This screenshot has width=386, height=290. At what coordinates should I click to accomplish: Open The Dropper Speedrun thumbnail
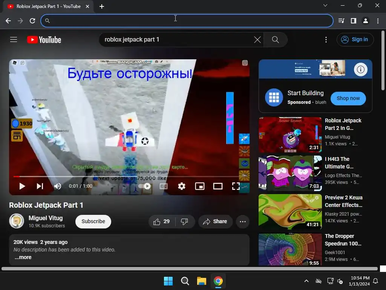click(290, 250)
